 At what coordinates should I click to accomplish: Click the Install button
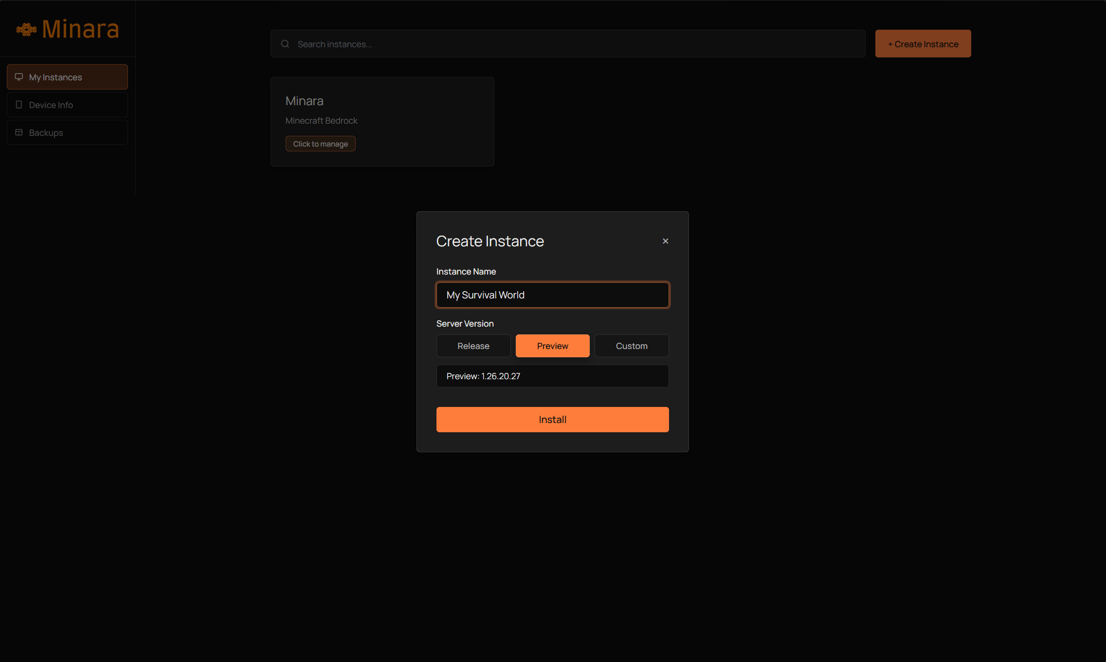pos(553,420)
